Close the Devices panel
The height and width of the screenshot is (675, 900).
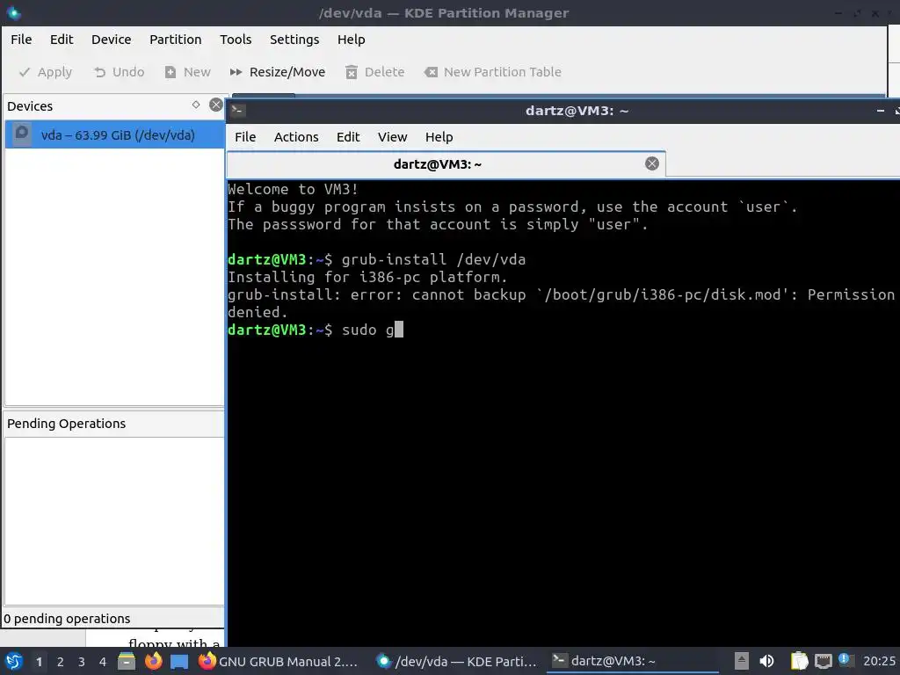click(x=216, y=105)
